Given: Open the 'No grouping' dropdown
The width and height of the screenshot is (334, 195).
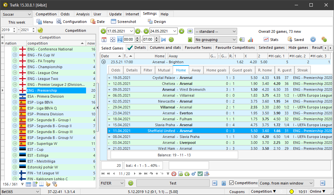Looking at the screenshot, I should 215,39.
